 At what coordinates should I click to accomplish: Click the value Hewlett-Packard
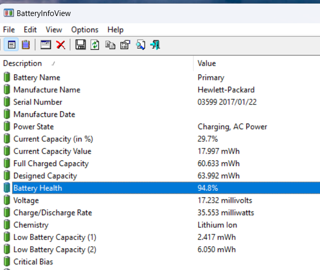[226, 89]
